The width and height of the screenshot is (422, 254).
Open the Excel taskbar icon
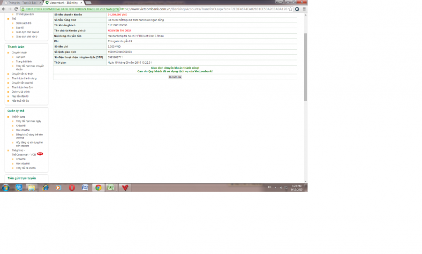coord(111,187)
